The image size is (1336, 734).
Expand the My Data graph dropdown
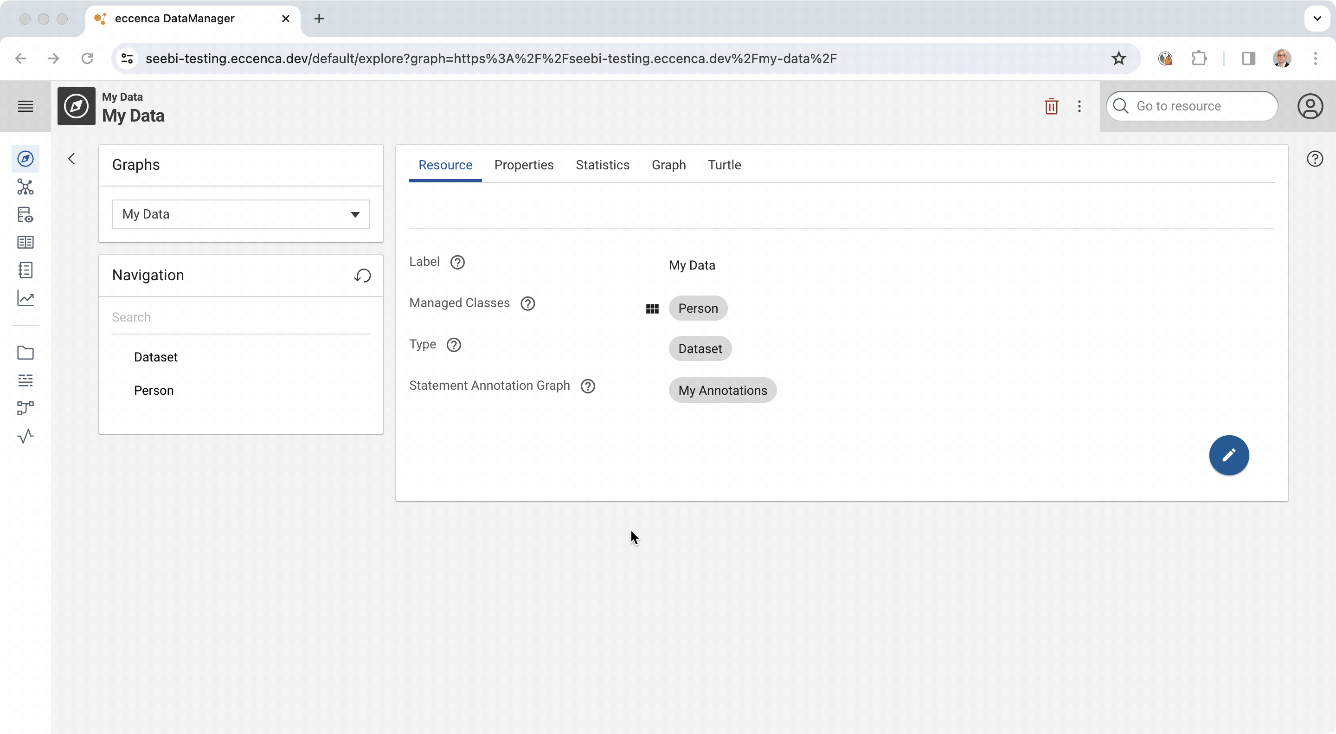click(241, 214)
